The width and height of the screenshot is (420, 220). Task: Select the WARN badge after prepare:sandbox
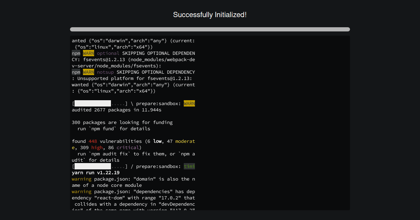click(x=189, y=103)
